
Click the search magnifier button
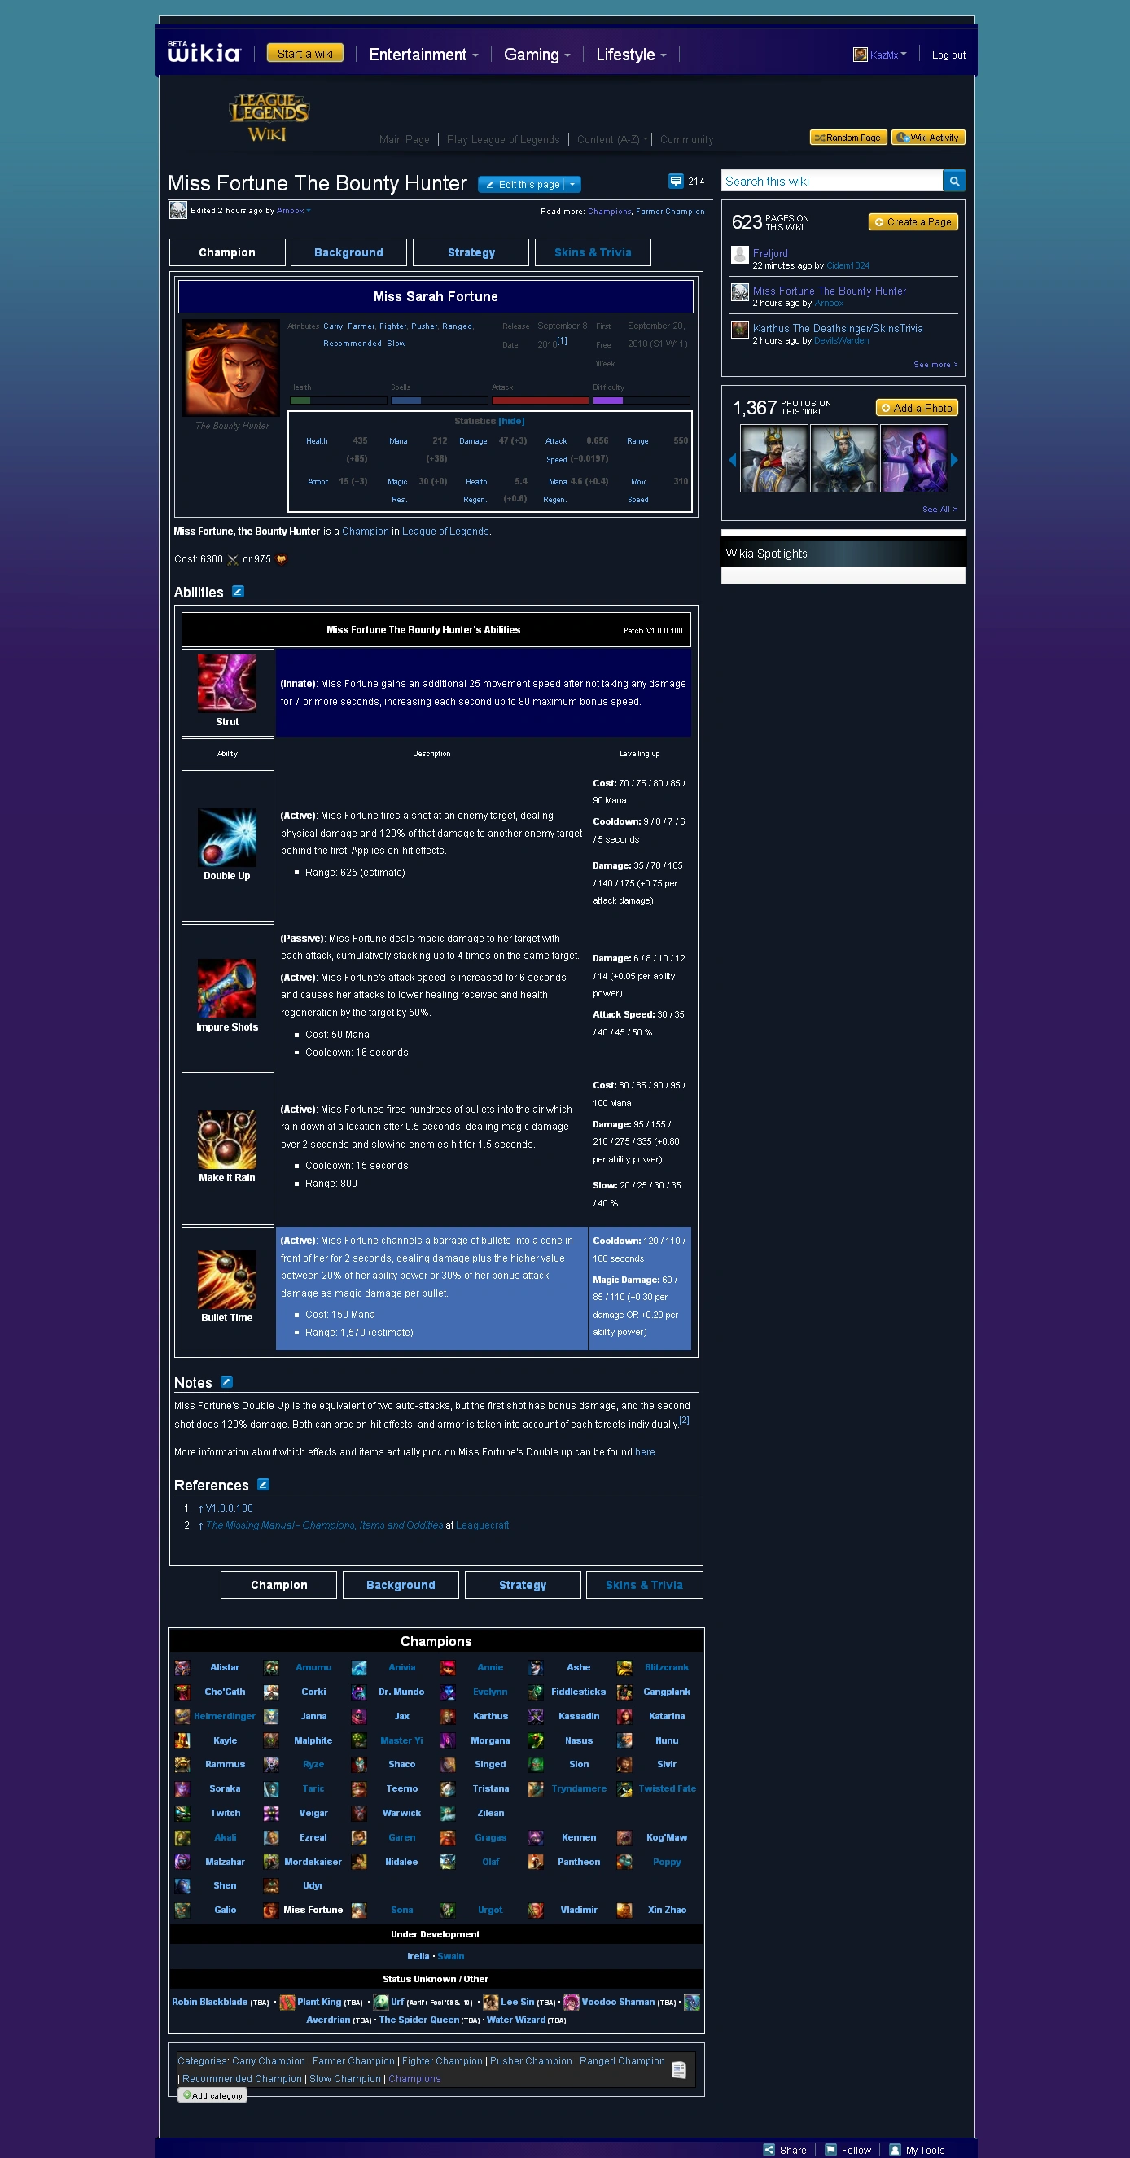[954, 181]
